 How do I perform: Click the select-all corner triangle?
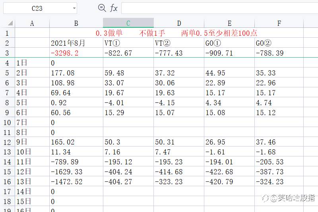(10, 23)
